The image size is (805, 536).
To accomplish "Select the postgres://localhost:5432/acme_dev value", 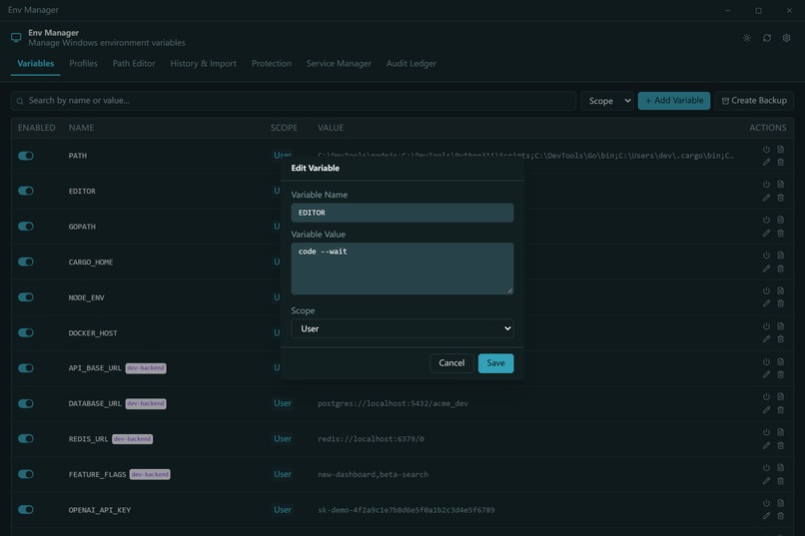I will tap(393, 403).
